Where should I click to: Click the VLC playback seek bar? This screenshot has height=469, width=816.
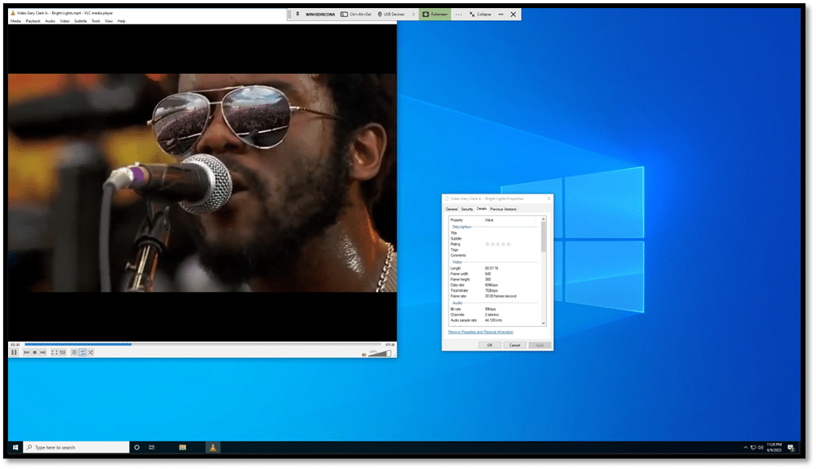203,344
